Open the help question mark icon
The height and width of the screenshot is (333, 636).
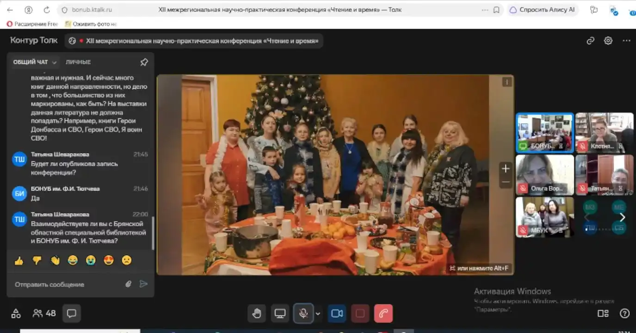click(x=624, y=314)
